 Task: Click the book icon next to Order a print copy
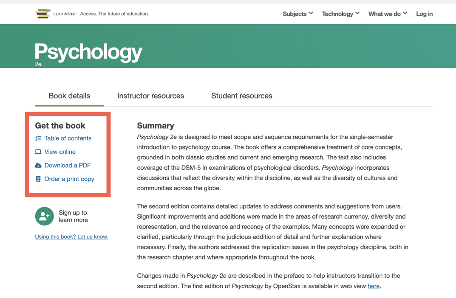pos(39,179)
